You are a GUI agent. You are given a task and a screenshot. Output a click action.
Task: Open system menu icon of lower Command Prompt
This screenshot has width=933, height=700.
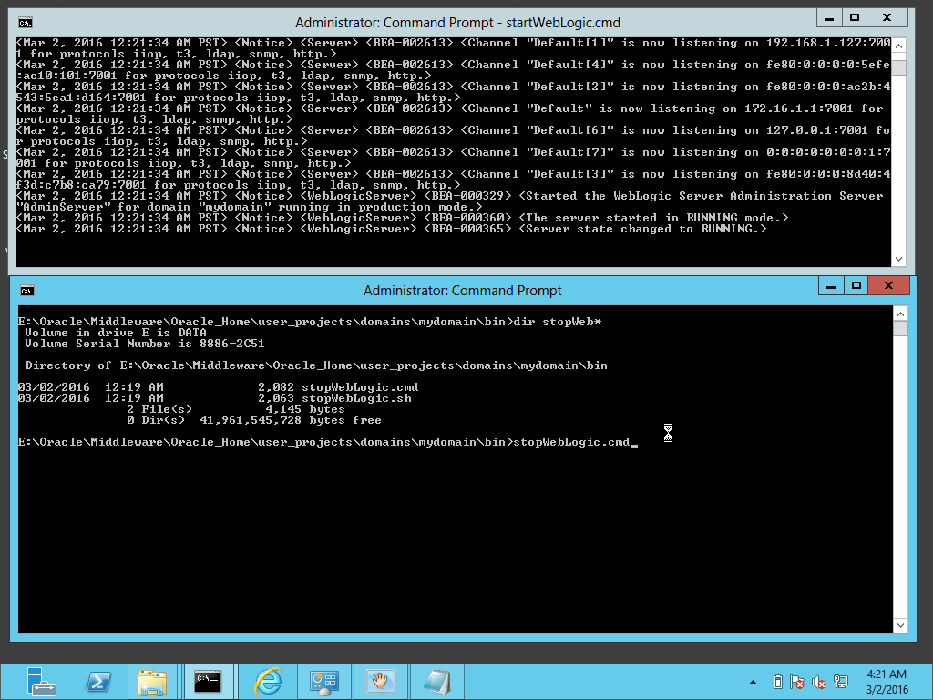(x=27, y=291)
